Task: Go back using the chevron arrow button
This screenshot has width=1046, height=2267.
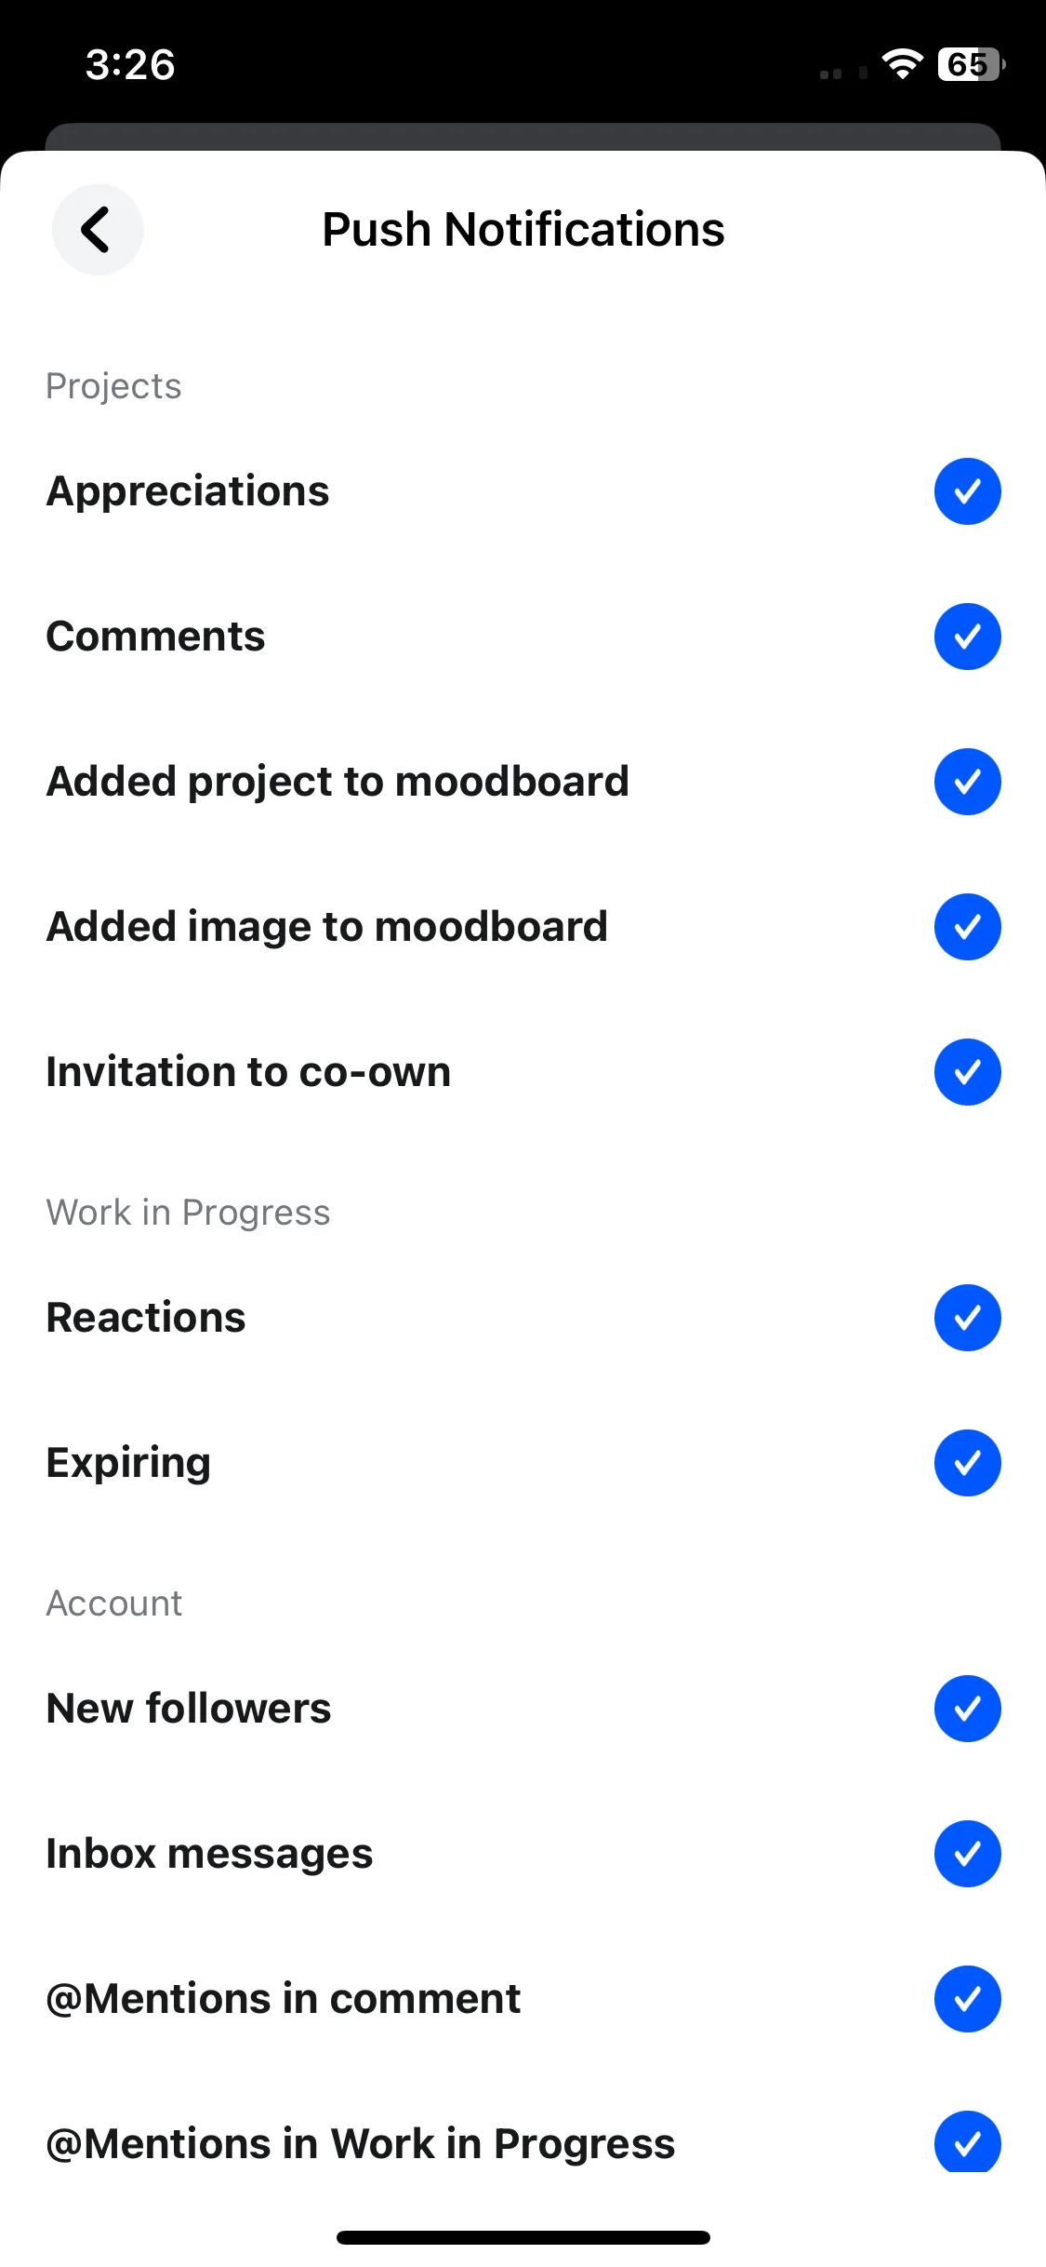Action: click(98, 230)
